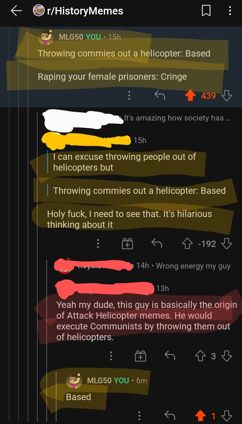Screen dimensions: 242x424
Task: Downvote the 439-point comment
Action: point(227,96)
